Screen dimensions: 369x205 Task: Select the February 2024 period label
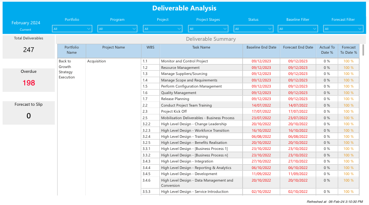pyautogui.click(x=26, y=23)
